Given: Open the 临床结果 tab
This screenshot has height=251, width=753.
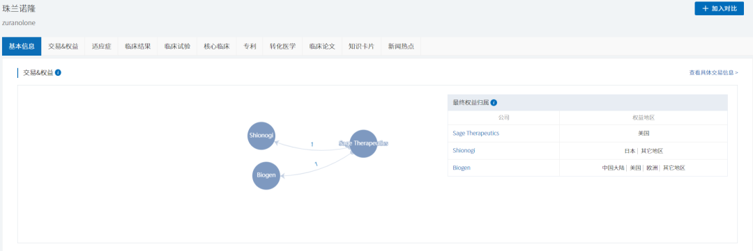Looking at the screenshot, I should (x=138, y=47).
